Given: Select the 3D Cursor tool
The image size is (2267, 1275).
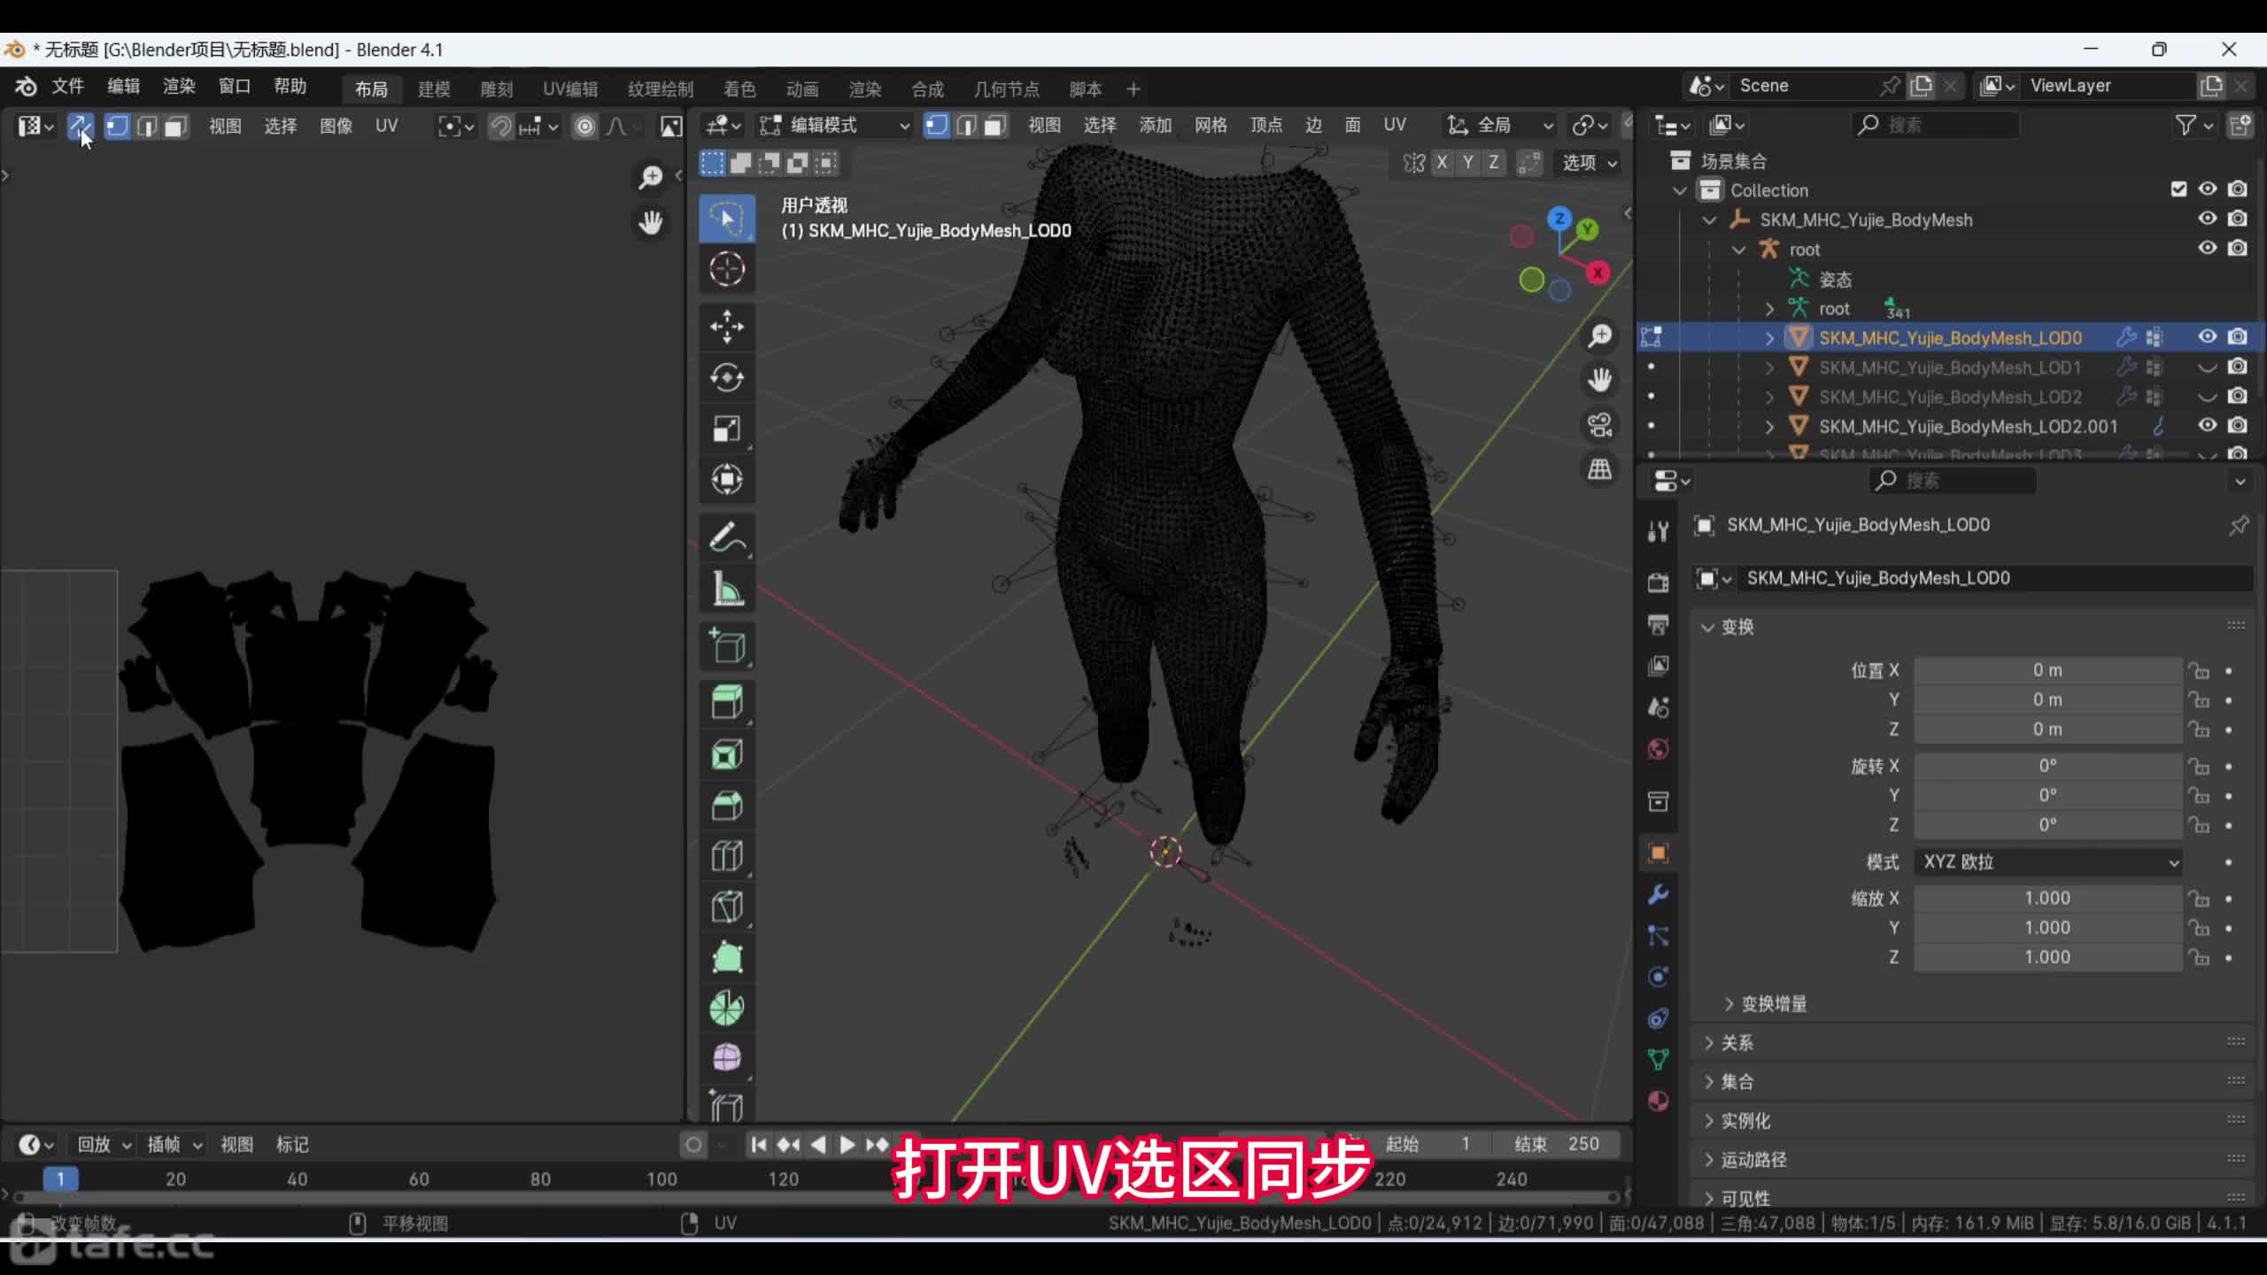Looking at the screenshot, I should tap(726, 269).
